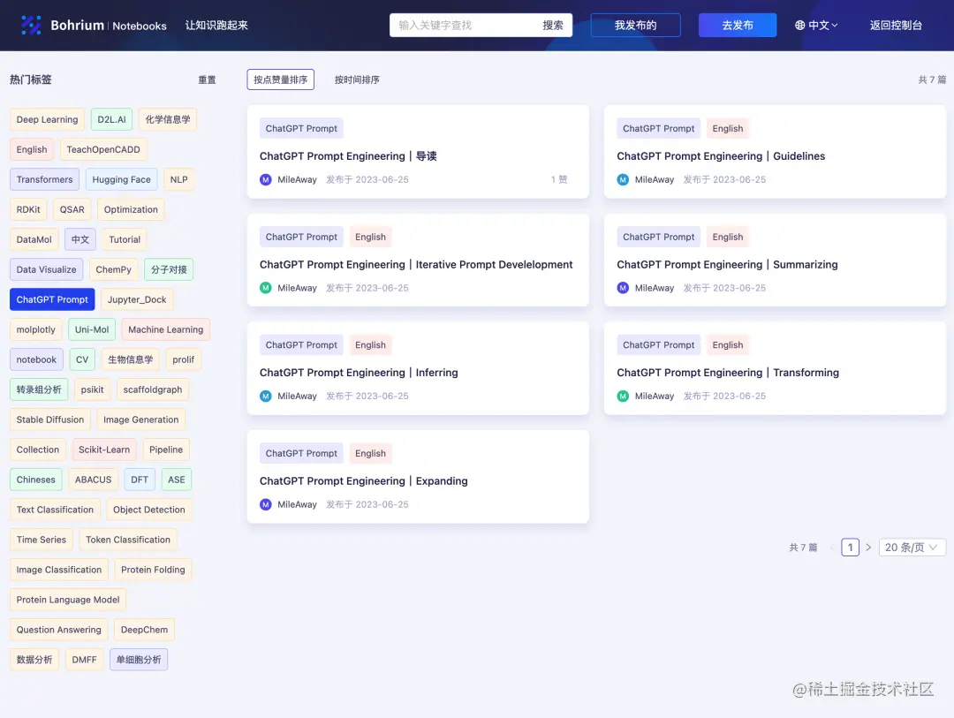Click MileAway avatar on Guidelines card

pos(623,179)
